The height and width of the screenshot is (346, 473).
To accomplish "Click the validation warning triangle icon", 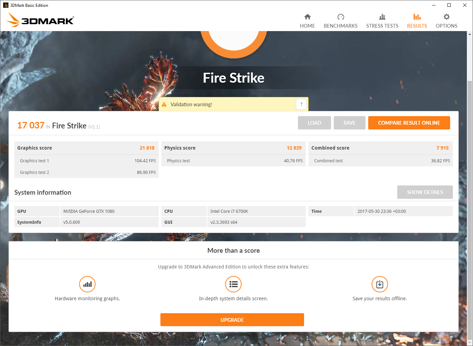I will coord(164,105).
